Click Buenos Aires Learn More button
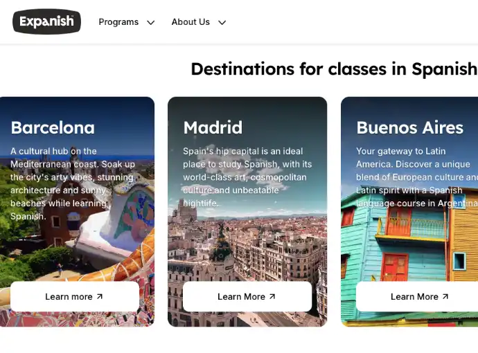 tap(417, 296)
